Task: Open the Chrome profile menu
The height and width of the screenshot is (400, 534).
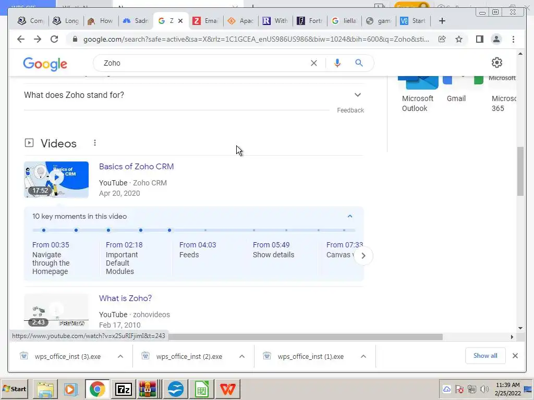Action: pos(496,39)
